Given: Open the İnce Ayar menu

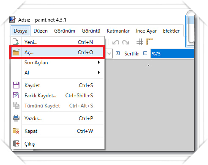Looking at the screenshot, I should (x=146, y=31).
